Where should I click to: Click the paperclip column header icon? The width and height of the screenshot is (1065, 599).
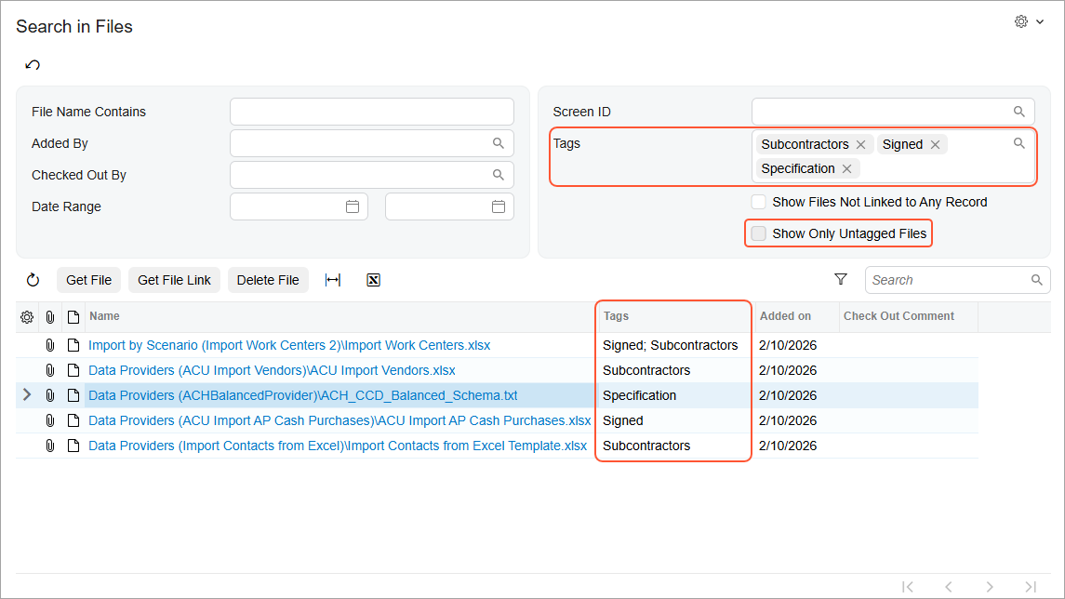tap(50, 317)
